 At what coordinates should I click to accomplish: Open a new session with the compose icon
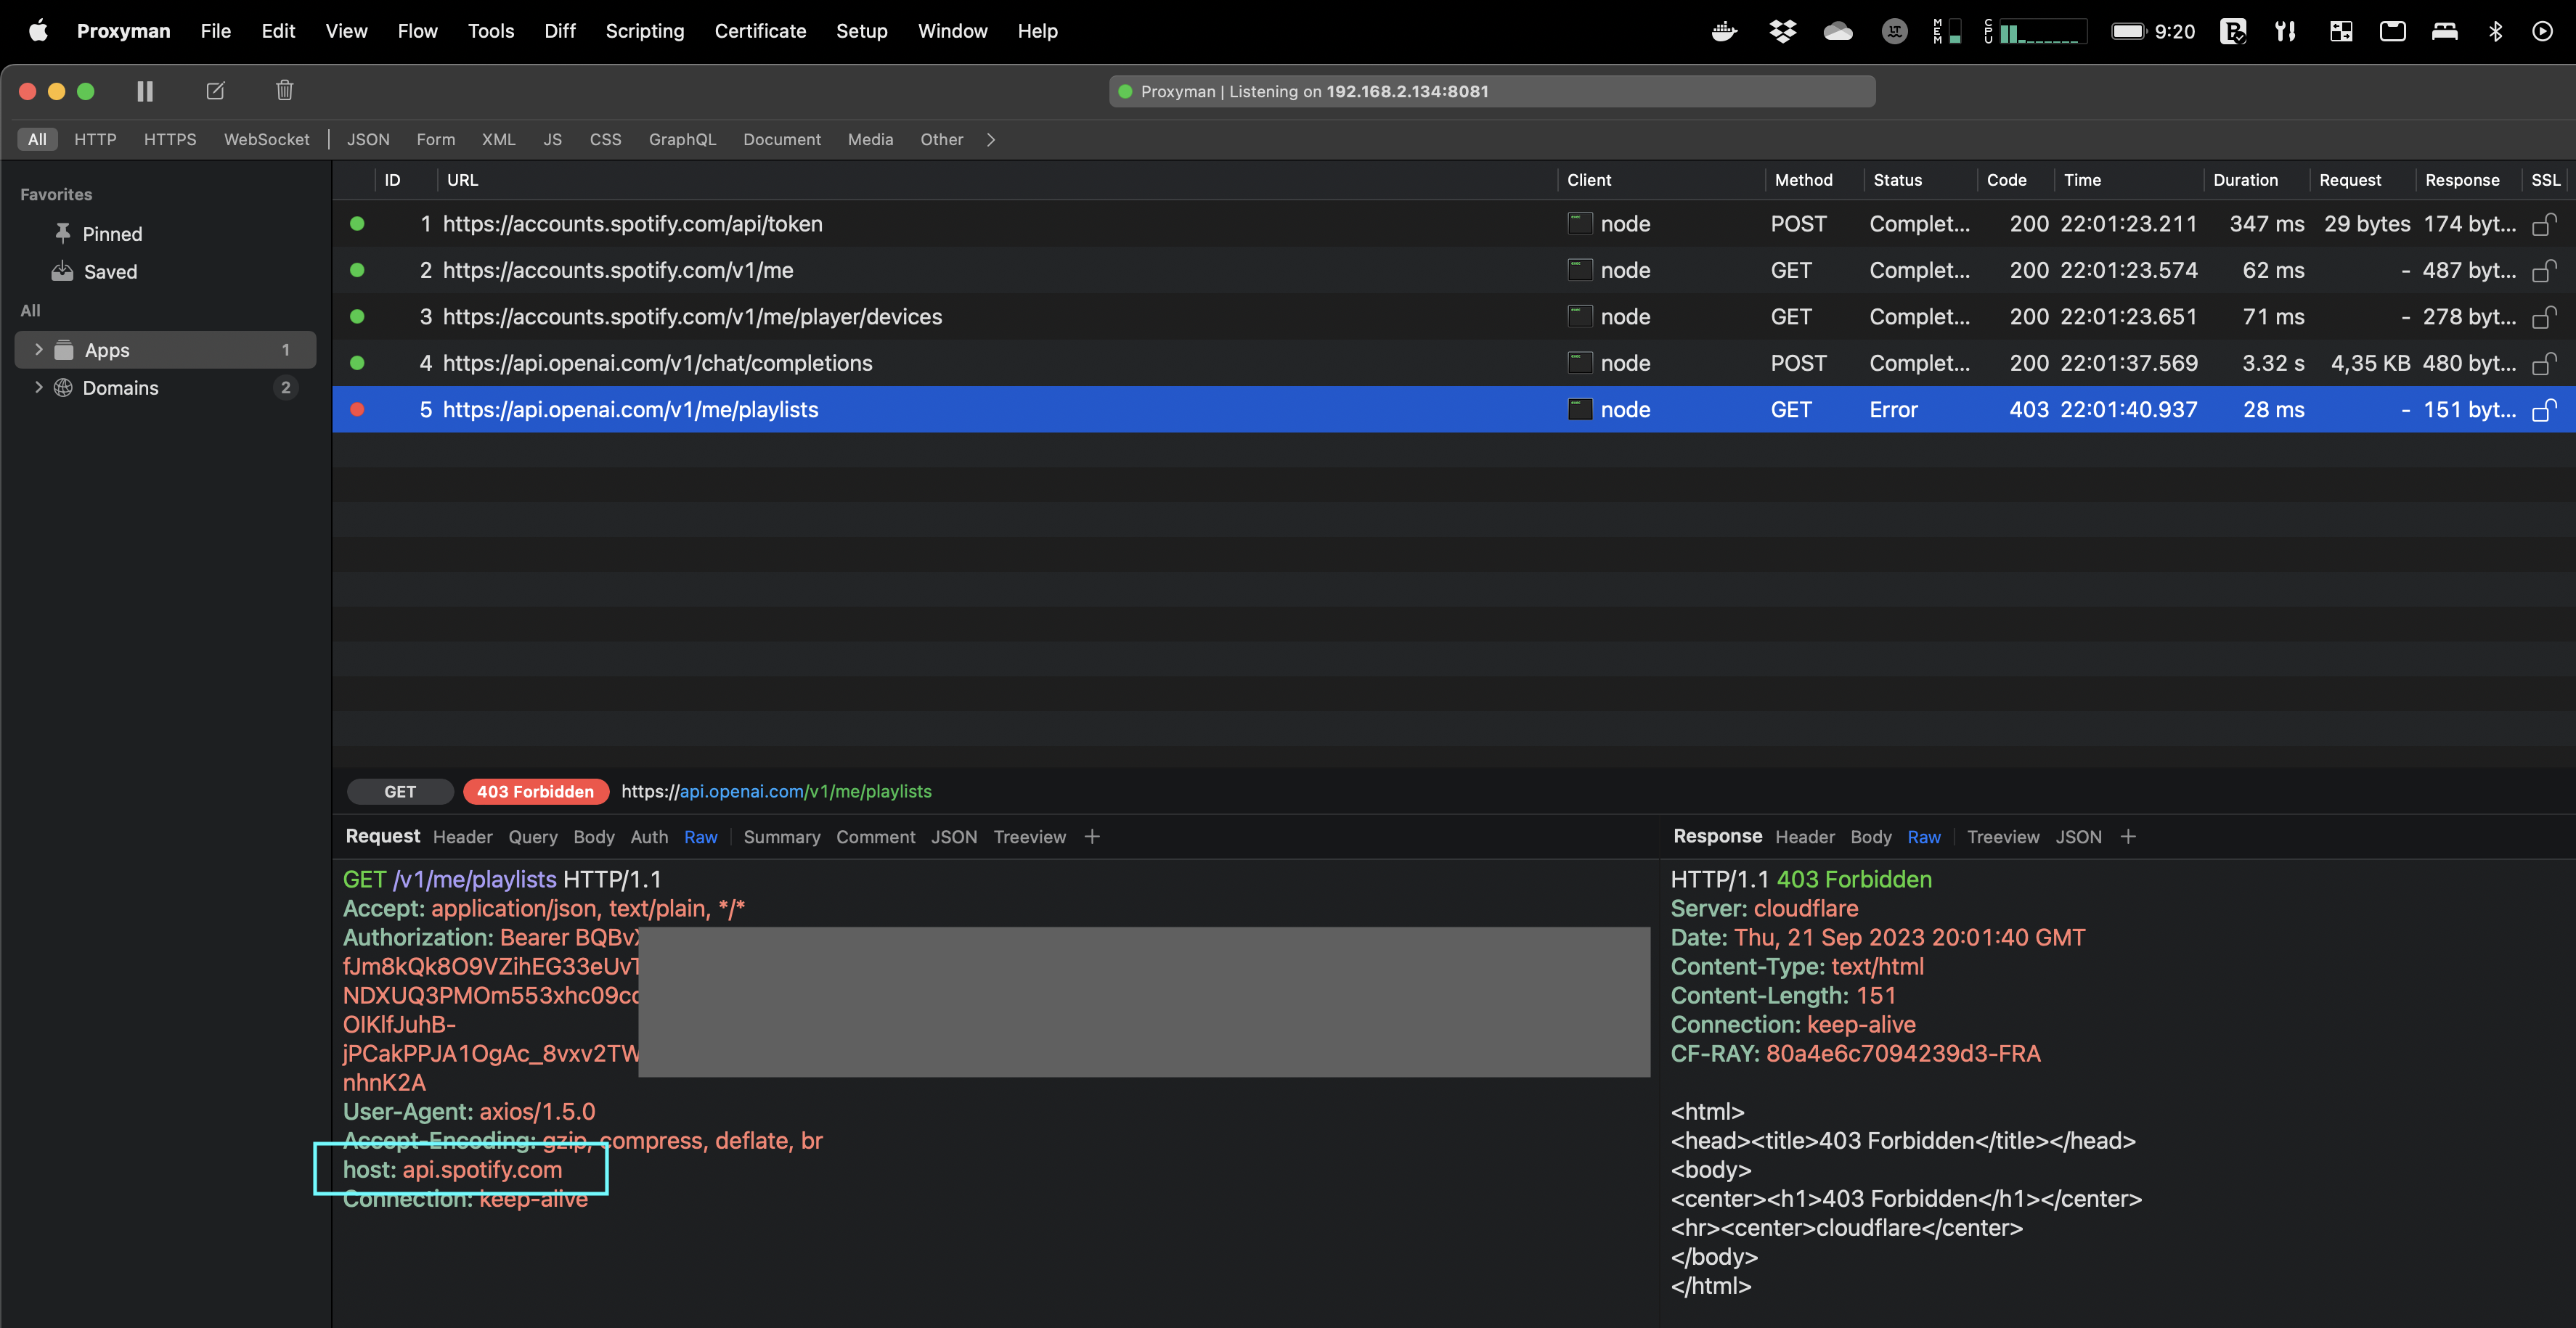tap(215, 91)
